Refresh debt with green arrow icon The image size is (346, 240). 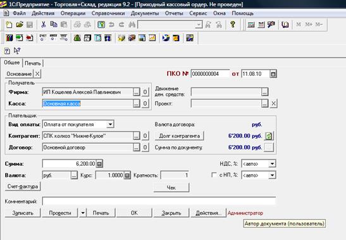tap(269, 136)
